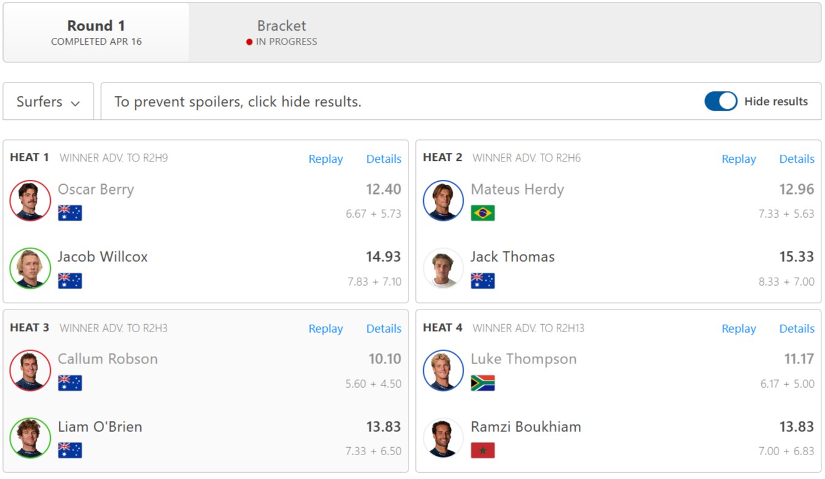
Task: Open Heat 4 Details link
Action: pyautogui.click(x=796, y=329)
